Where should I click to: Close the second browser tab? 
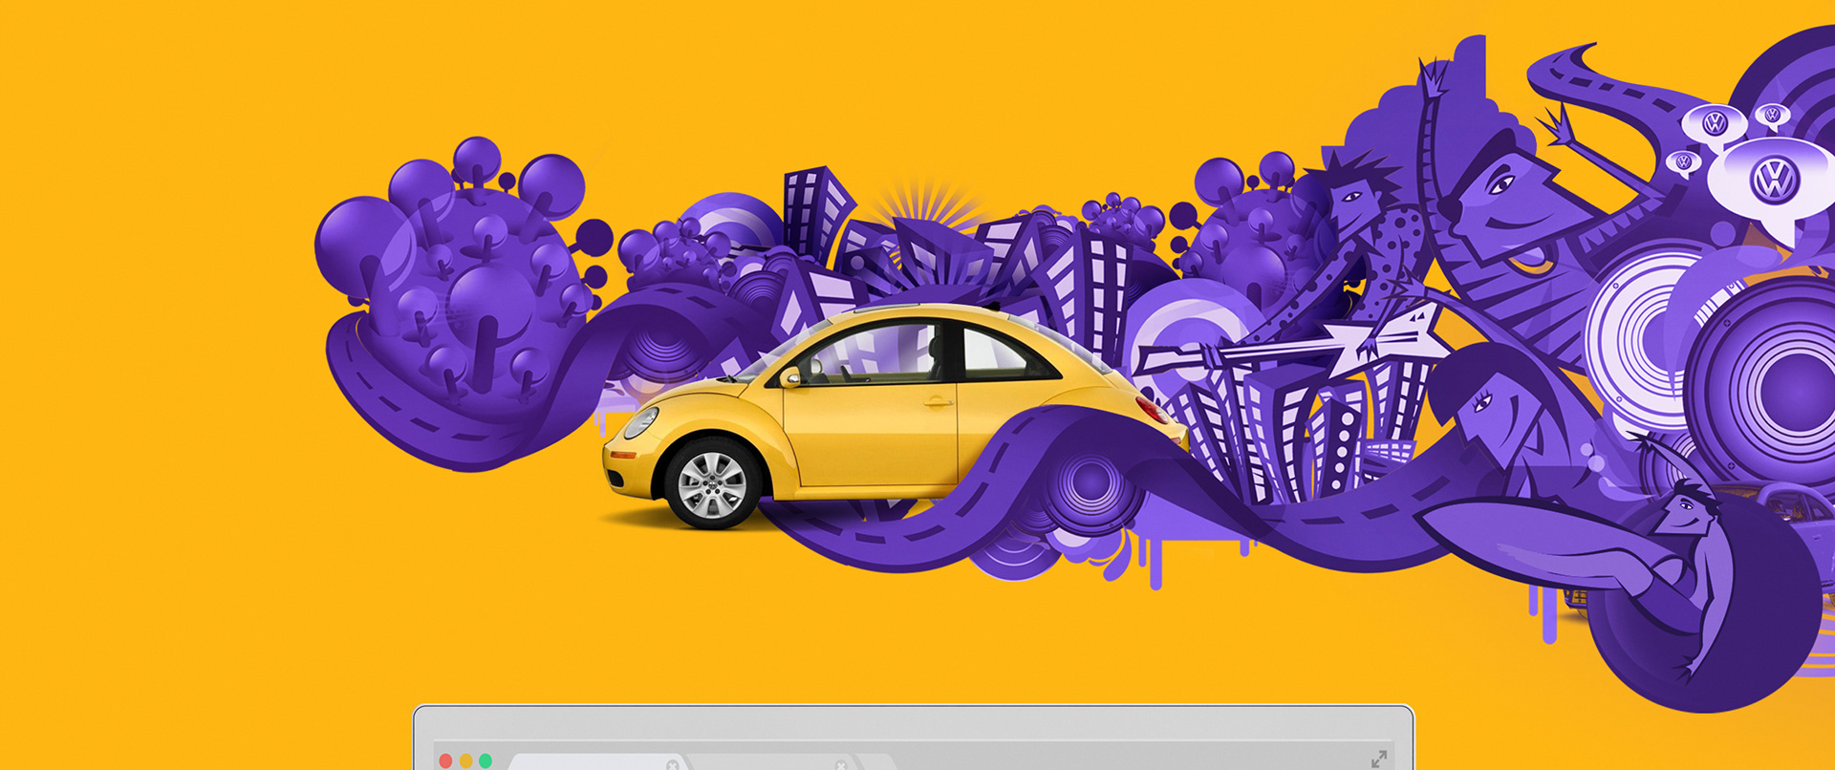840,764
